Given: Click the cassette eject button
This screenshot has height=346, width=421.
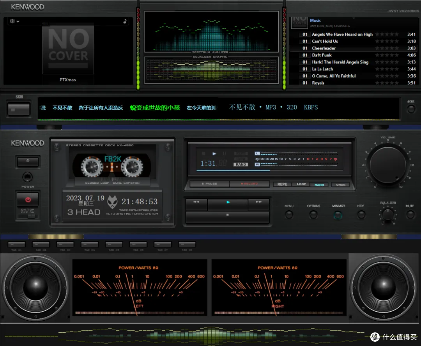Looking at the screenshot, I should 28,162.
